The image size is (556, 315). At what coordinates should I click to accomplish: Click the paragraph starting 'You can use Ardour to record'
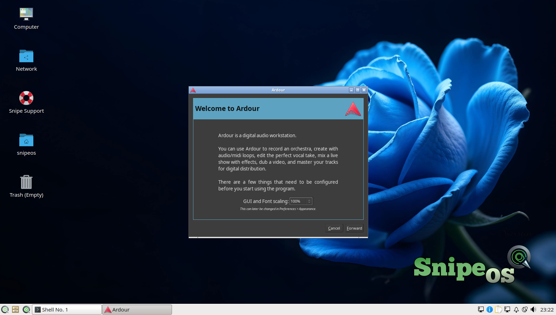(x=278, y=159)
